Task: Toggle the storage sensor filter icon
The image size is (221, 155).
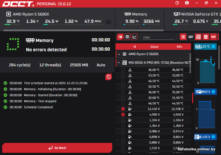Action: pyautogui.click(x=206, y=37)
